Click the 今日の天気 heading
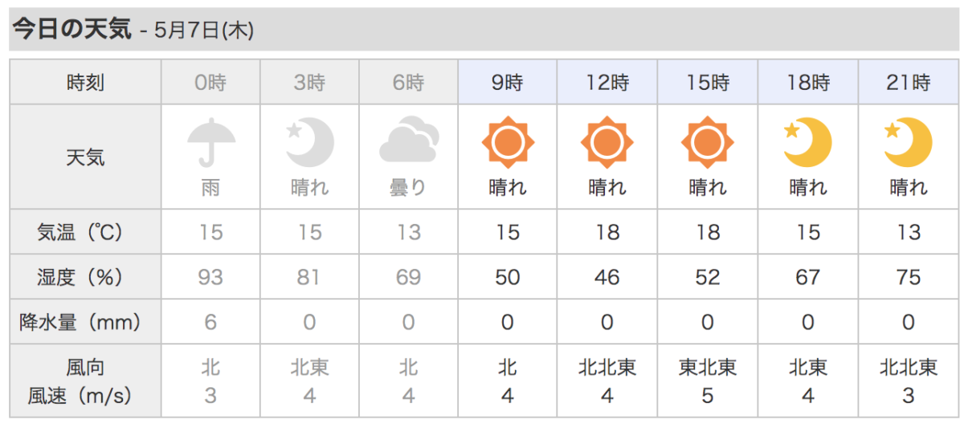This screenshot has height=424, width=964. [71, 30]
